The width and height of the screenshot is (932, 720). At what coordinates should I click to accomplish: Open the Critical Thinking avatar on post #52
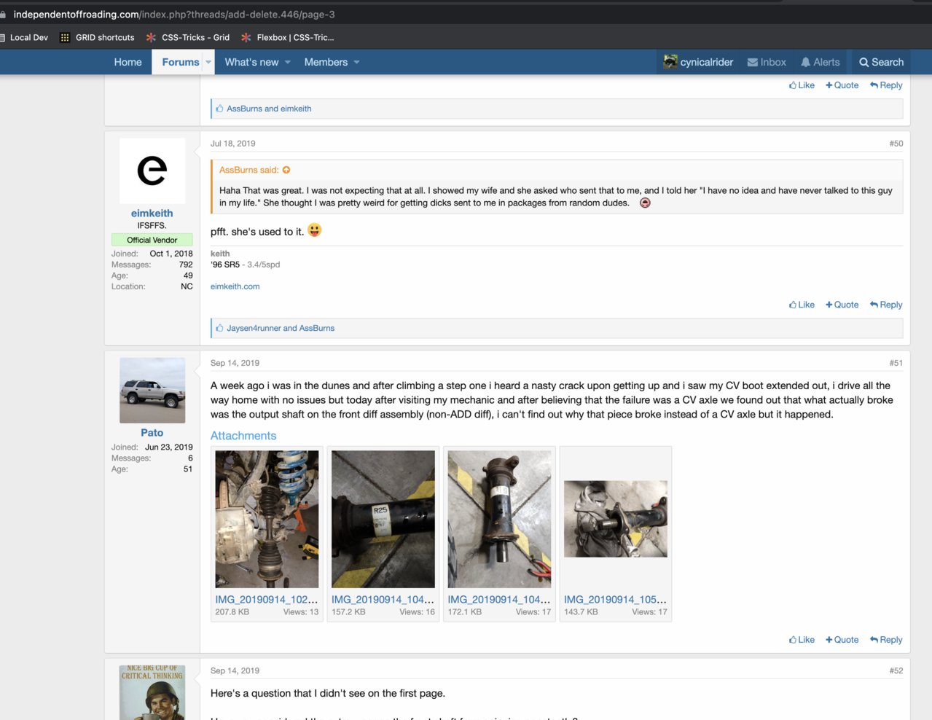pyautogui.click(x=152, y=692)
